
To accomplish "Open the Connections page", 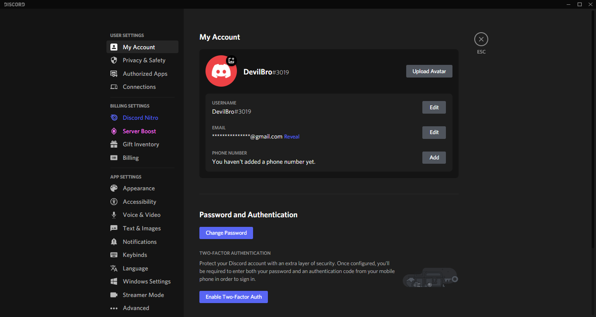I will coord(142,87).
